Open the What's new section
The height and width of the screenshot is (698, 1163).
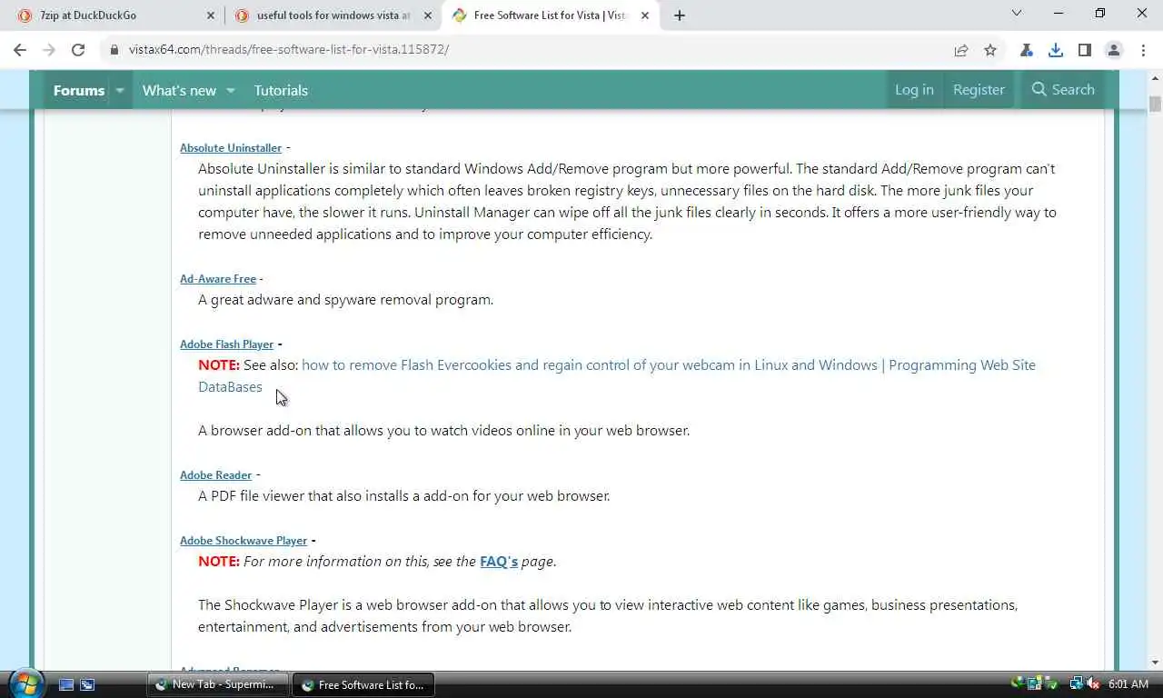click(179, 90)
